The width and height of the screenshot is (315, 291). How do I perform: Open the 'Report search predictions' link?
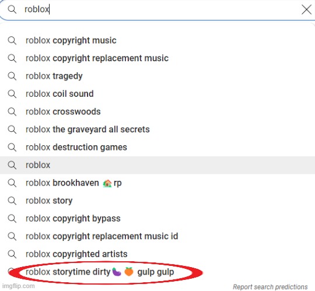coord(270,287)
